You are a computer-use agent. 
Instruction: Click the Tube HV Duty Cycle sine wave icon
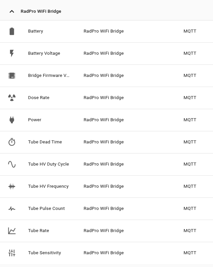pyautogui.click(x=12, y=164)
